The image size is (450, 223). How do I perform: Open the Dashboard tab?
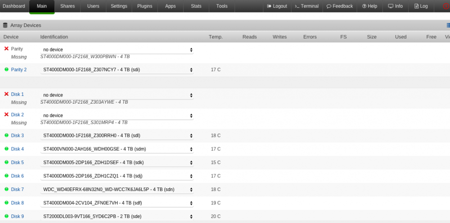pyautogui.click(x=14, y=6)
